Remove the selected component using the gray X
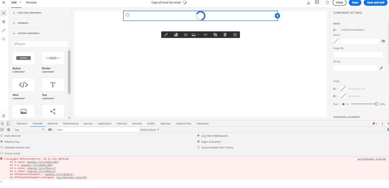The height and width of the screenshot is (188, 389). pyautogui.click(x=127, y=15)
